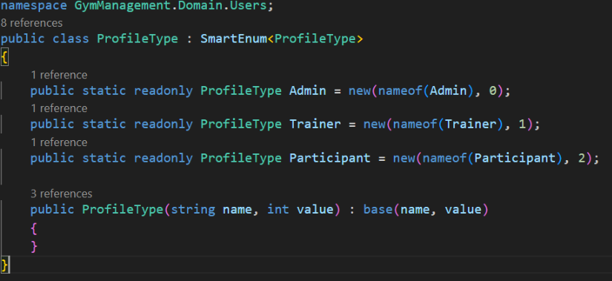Image resolution: width=612 pixels, height=281 pixels.
Task: Click the numeric value 0 in Admin line
Action: click(493, 91)
